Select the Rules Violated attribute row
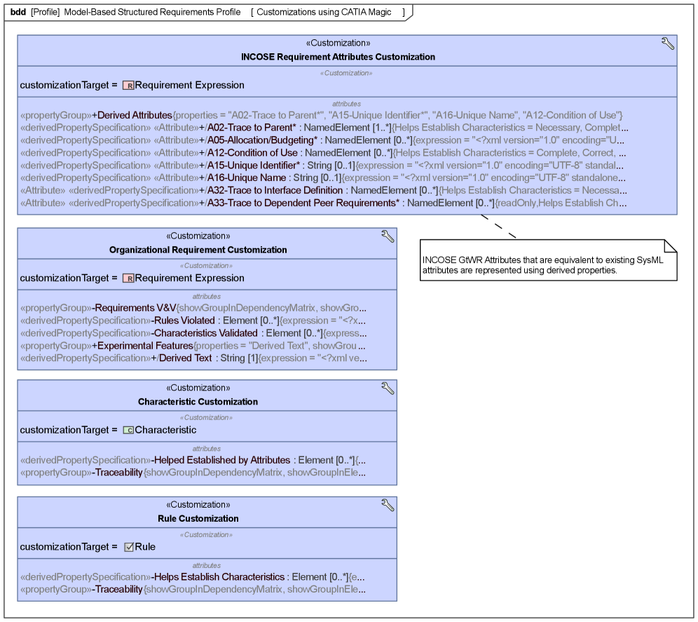This screenshot has height=622, width=698. pyautogui.click(x=193, y=320)
